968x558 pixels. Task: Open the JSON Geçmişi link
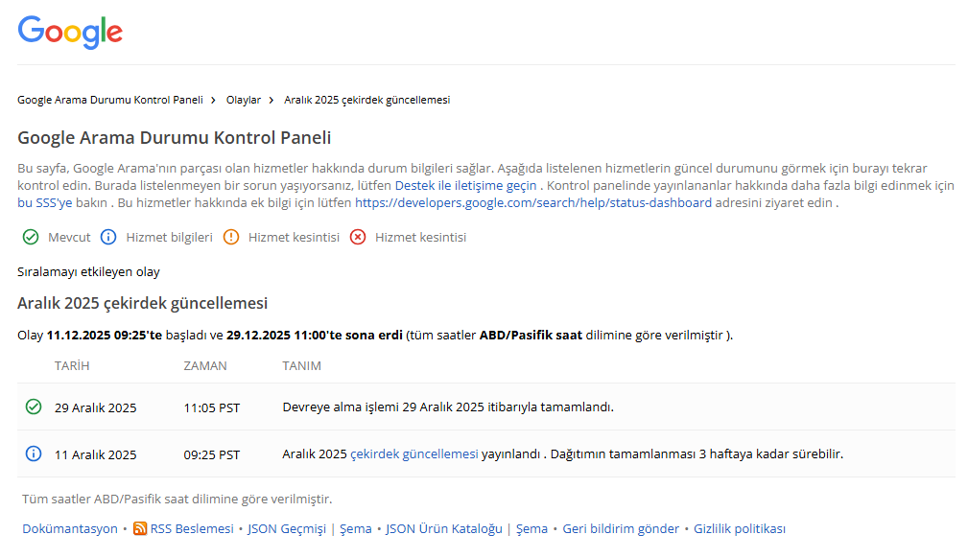click(287, 528)
